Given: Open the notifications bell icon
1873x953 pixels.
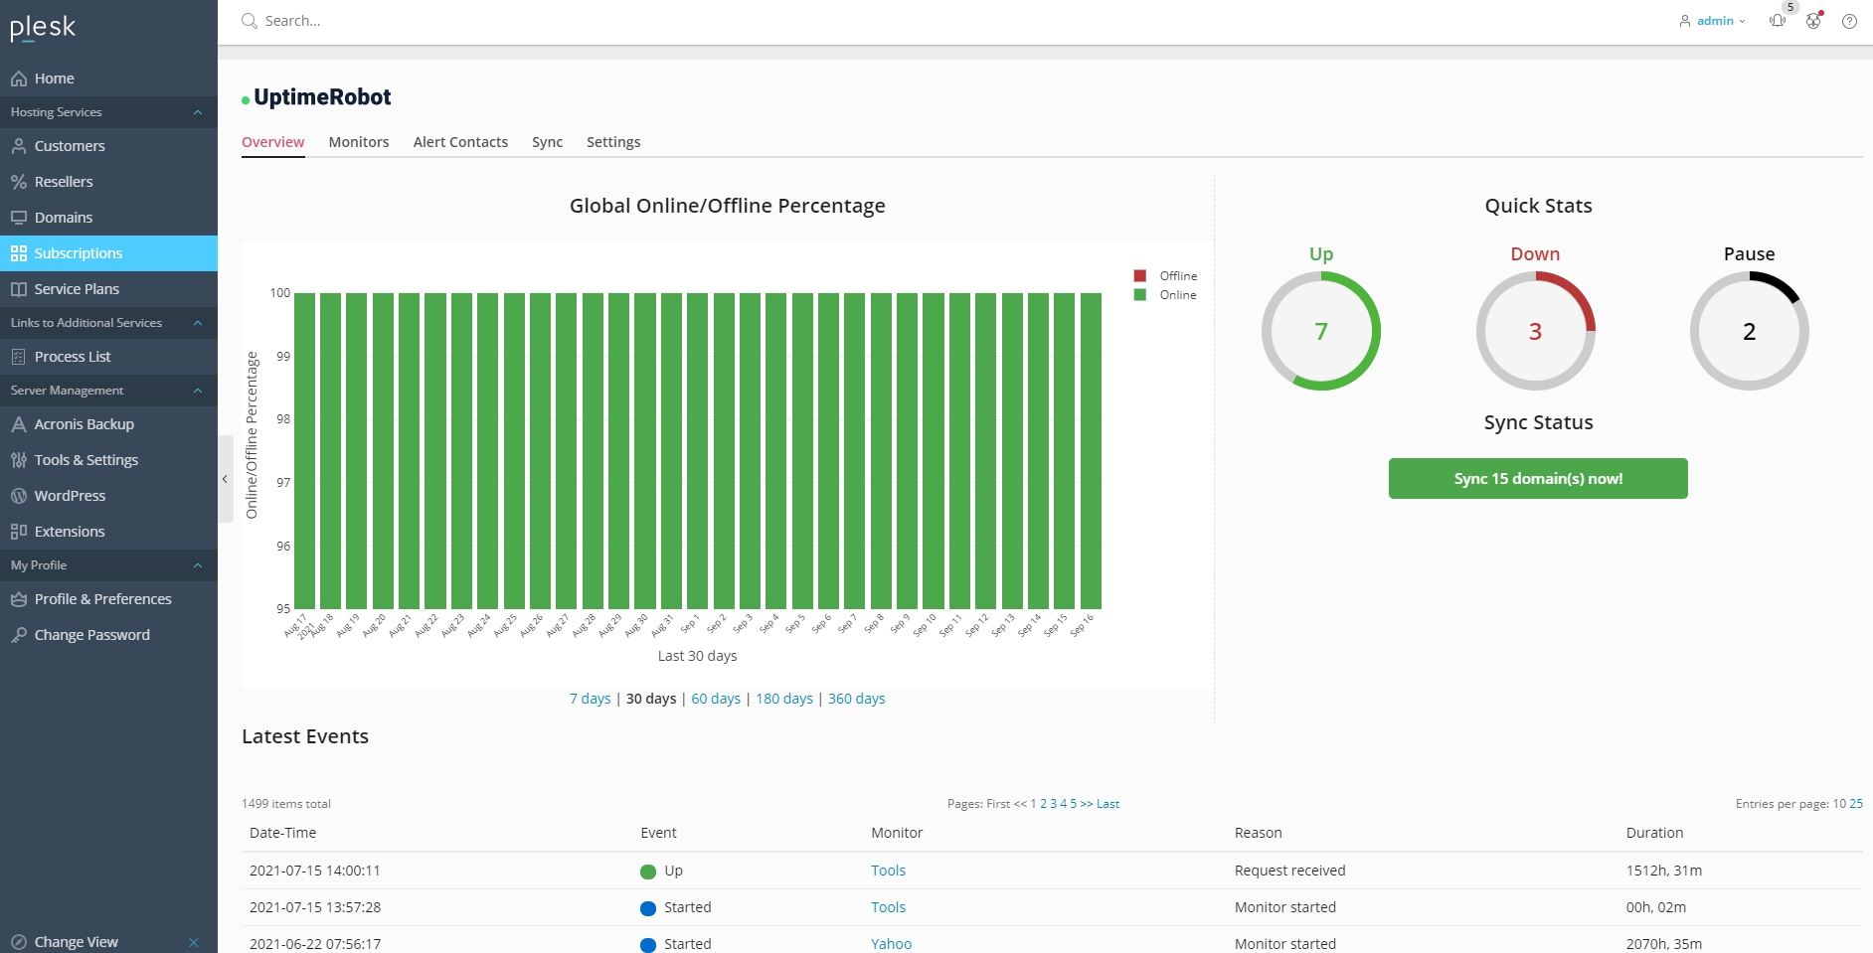Looking at the screenshot, I should 1778,21.
